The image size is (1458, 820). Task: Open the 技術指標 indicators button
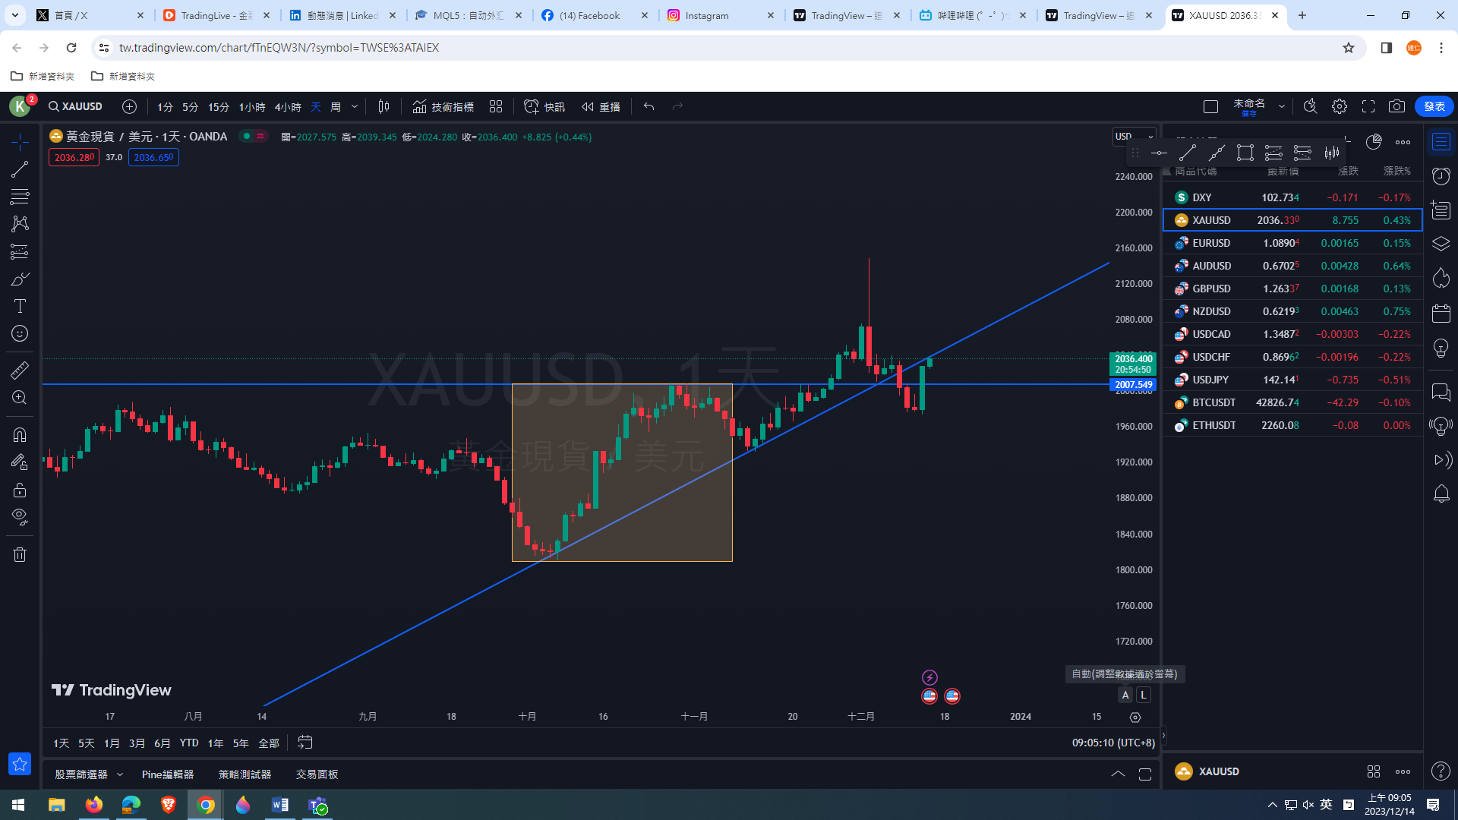(x=443, y=107)
